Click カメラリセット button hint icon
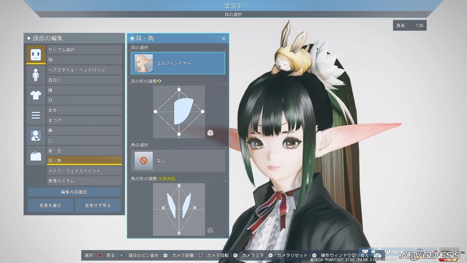The height and width of the screenshot is (263, 467). point(314,255)
